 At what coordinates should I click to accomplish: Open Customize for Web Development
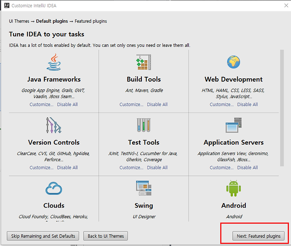(221, 105)
